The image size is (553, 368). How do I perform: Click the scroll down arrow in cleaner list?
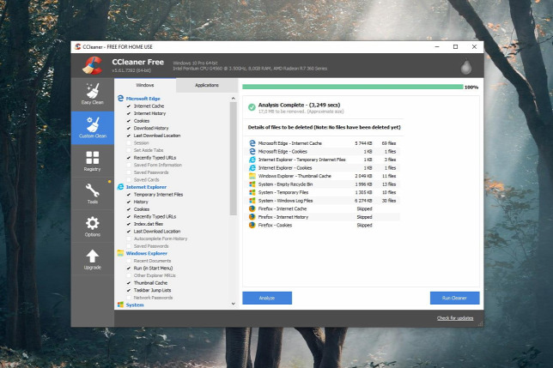[x=233, y=304]
